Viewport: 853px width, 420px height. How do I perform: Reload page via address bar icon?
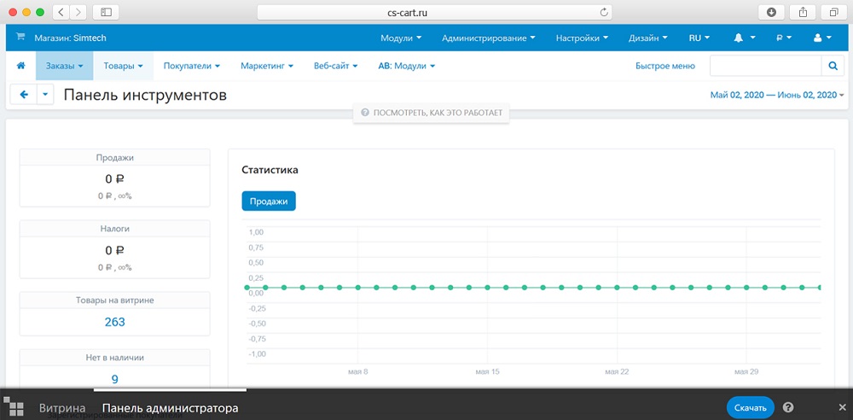click(x=603, y=12)
